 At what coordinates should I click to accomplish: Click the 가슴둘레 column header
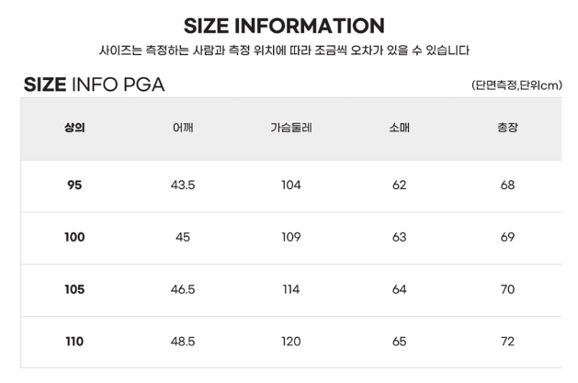click(291, 128)
